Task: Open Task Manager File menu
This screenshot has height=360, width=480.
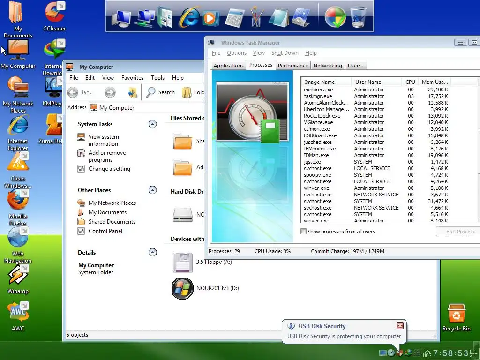Action: 216,53
